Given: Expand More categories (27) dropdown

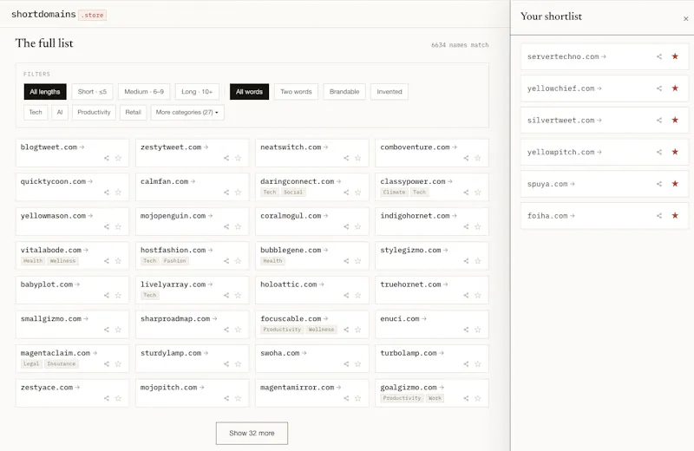Looking at the screenshot, I should pos(187,113).
